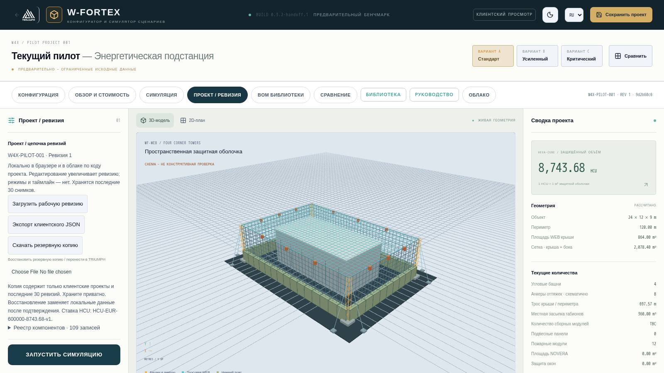Viewport: 664px width, 373px height.
Task: Enable Клиентский просмотр mode
Action: 504,15
